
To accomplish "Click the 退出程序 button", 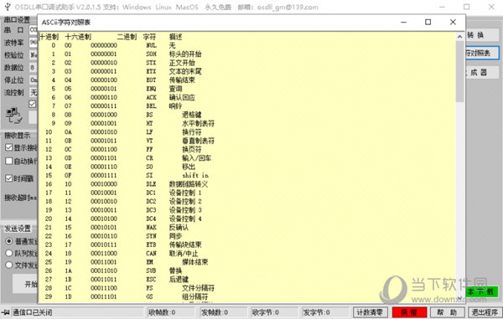I will coord(485,312).
